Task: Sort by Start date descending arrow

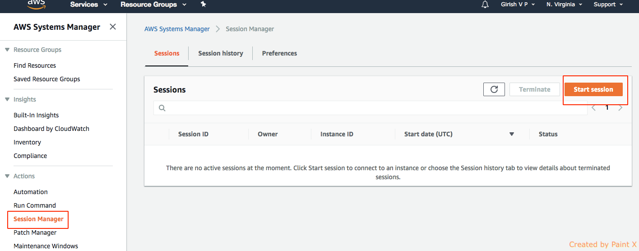Action: tap(512, 134)
